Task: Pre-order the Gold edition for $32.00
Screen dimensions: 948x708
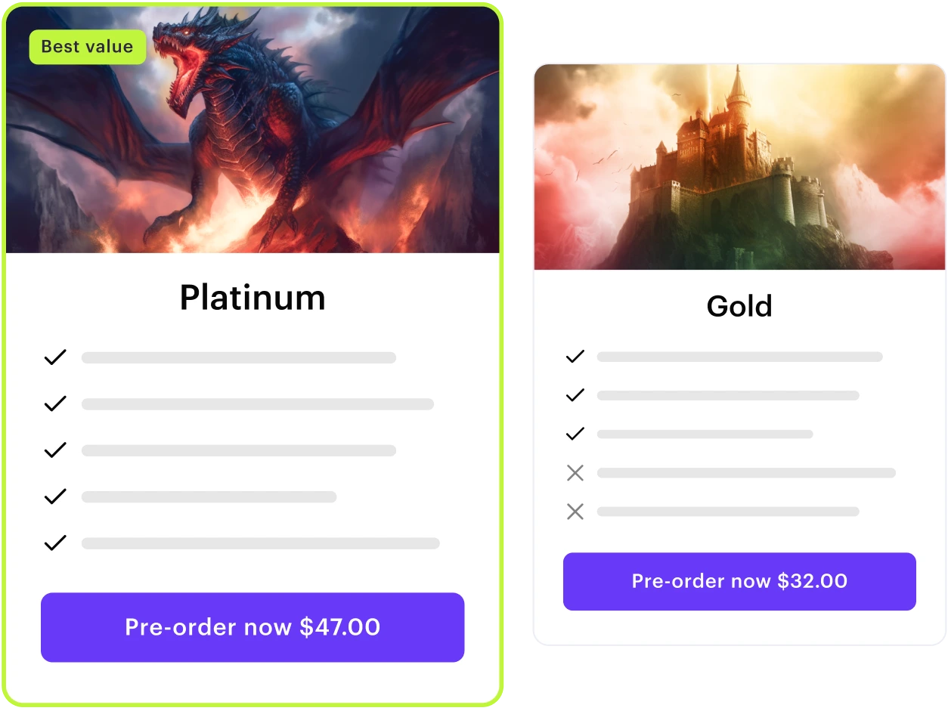Action: tap(739, 581)
